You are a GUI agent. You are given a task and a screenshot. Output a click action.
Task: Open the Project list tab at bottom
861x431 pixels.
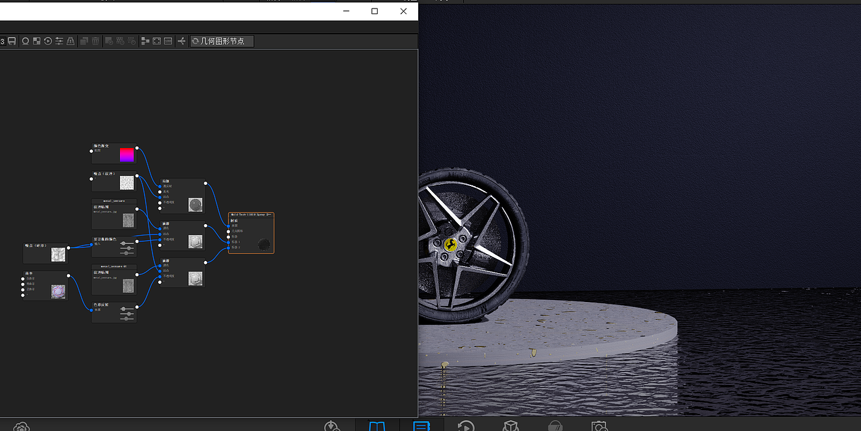pyautogui.click(x=421, y=426)
